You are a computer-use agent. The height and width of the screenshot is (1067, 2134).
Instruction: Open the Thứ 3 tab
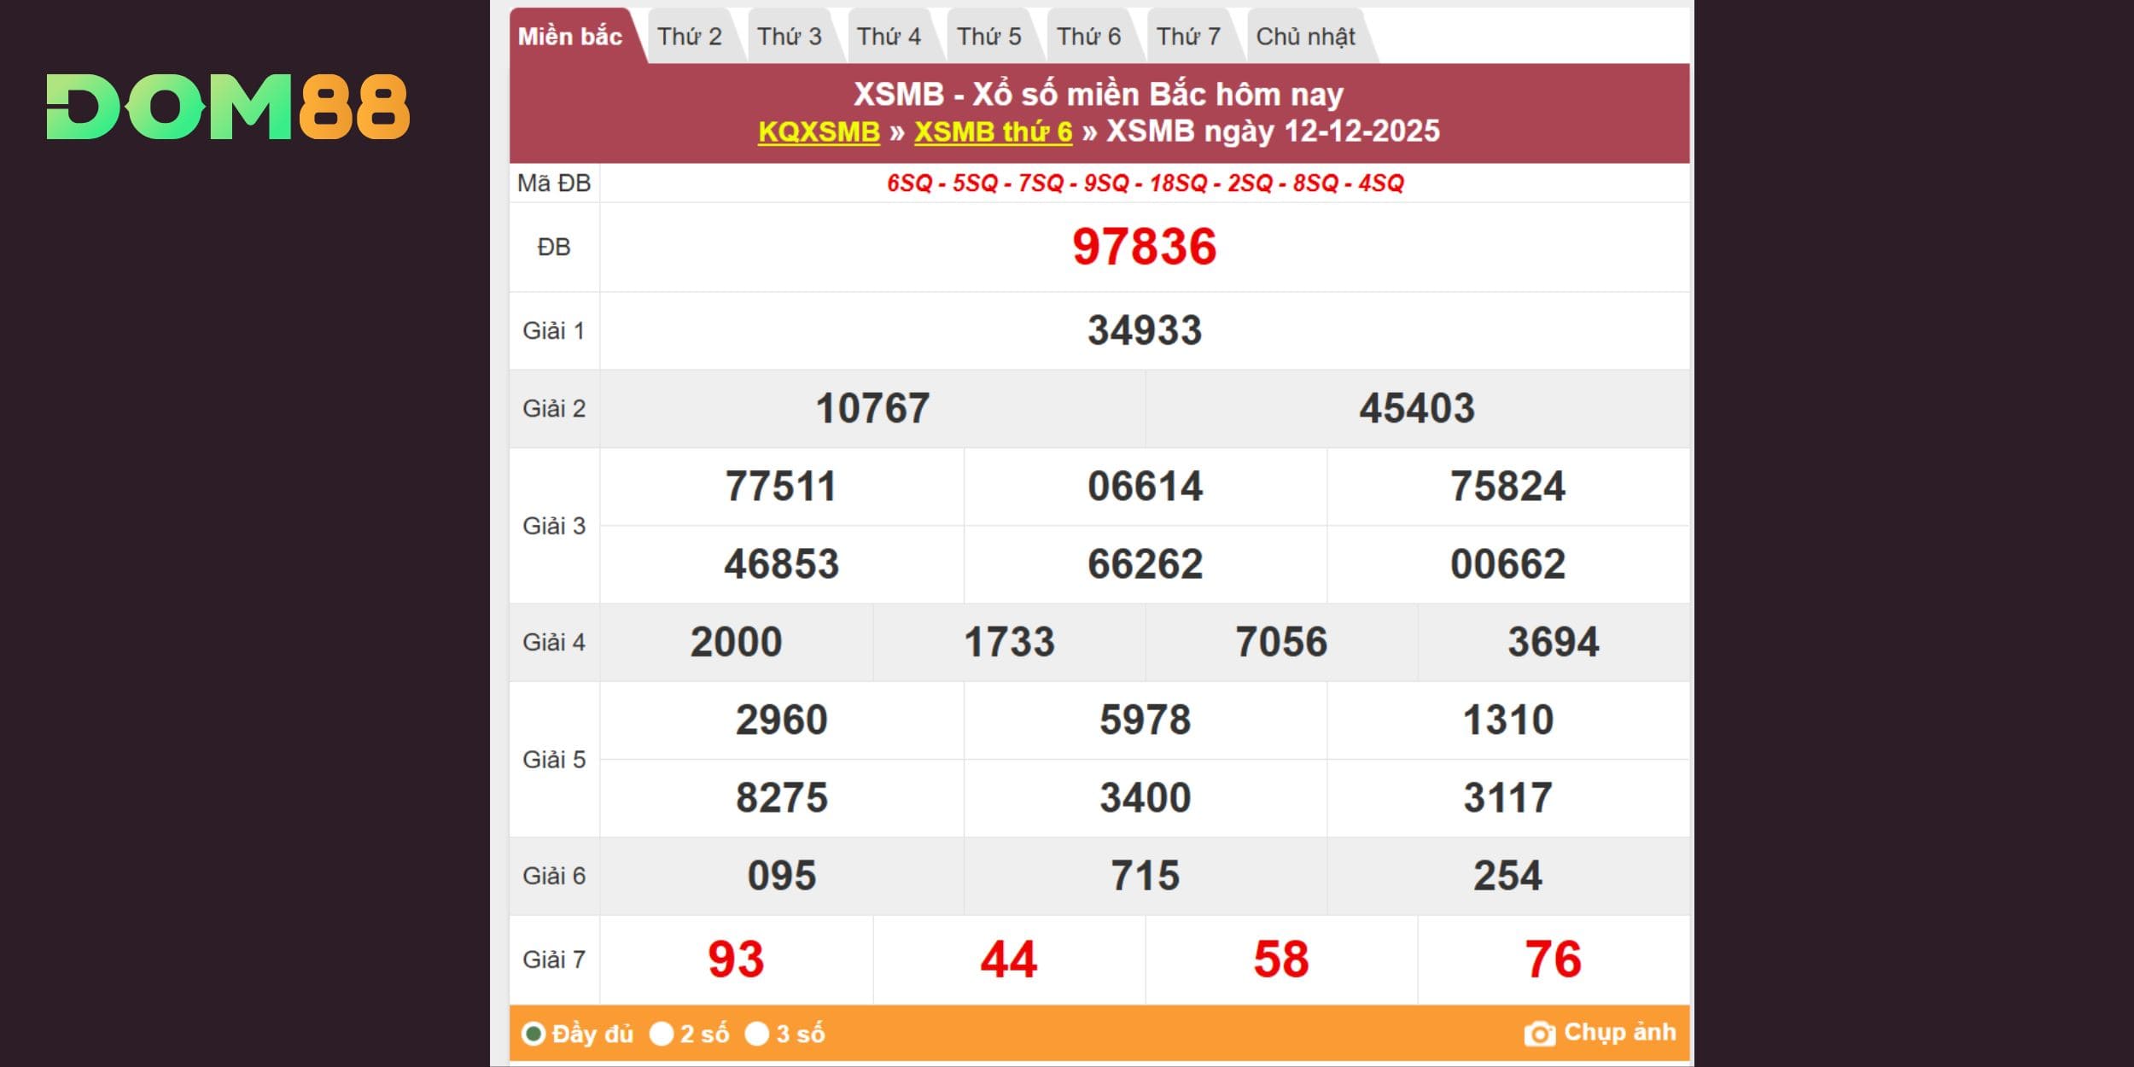pos(790,37)
